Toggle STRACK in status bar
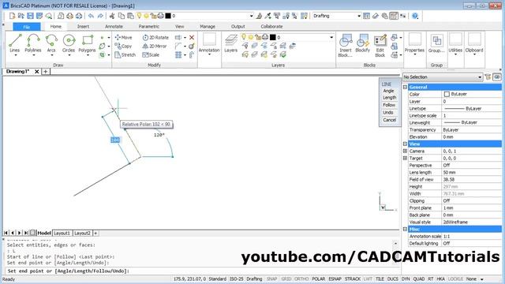Image resolution: width=505 pixels, height=284 pixels. click(x=353, y=278)
